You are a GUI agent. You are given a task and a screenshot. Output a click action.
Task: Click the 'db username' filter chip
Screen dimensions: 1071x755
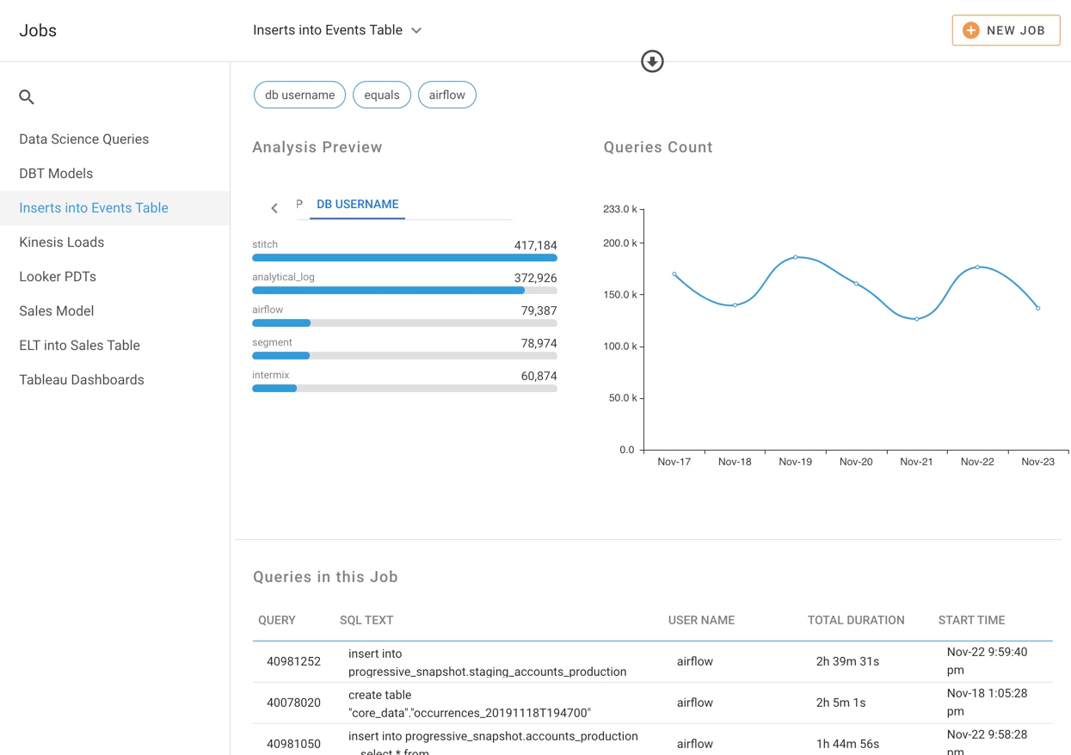[x=299, y=95]
